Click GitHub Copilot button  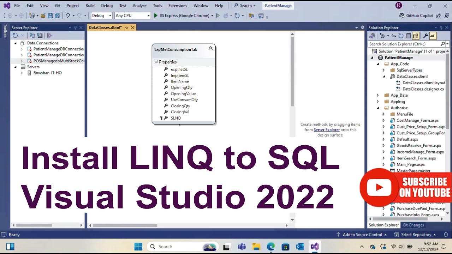[x=416, y=16]
